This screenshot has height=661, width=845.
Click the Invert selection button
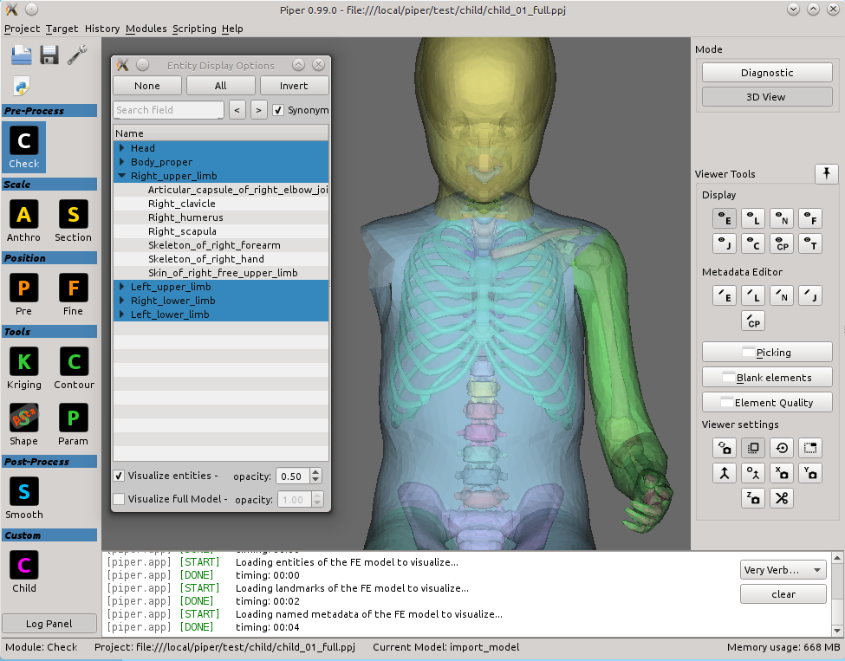(x=295, y=86)
